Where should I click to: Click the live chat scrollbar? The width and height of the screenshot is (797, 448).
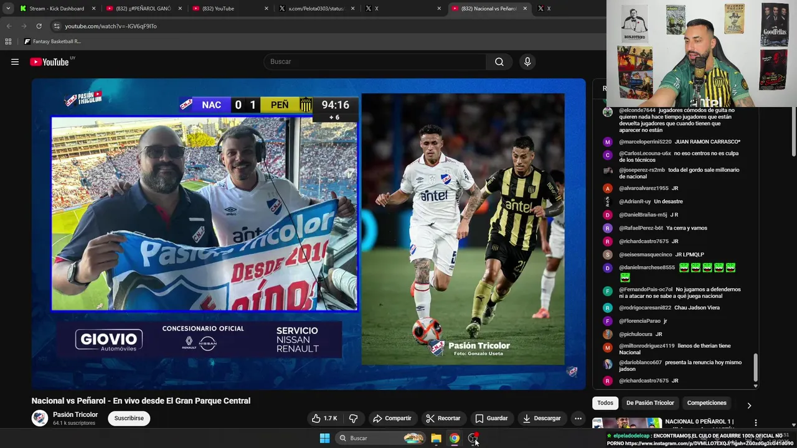[755, 368]
